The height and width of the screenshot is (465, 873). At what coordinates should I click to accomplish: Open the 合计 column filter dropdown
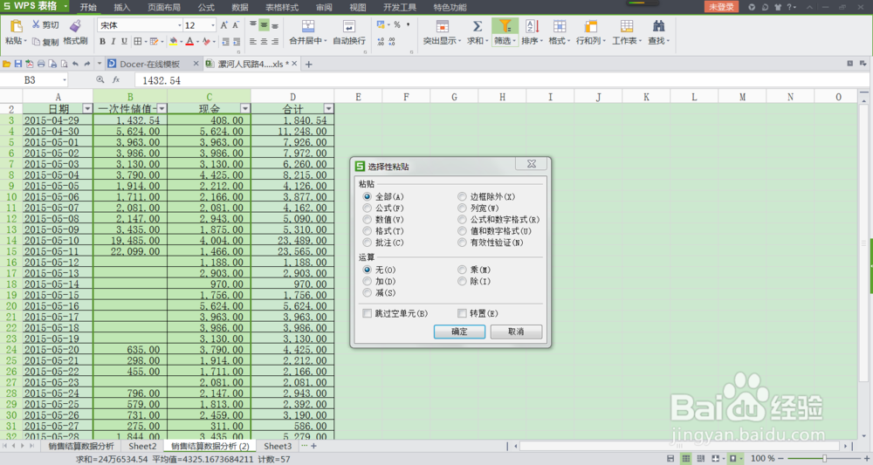tap(328, 108)
